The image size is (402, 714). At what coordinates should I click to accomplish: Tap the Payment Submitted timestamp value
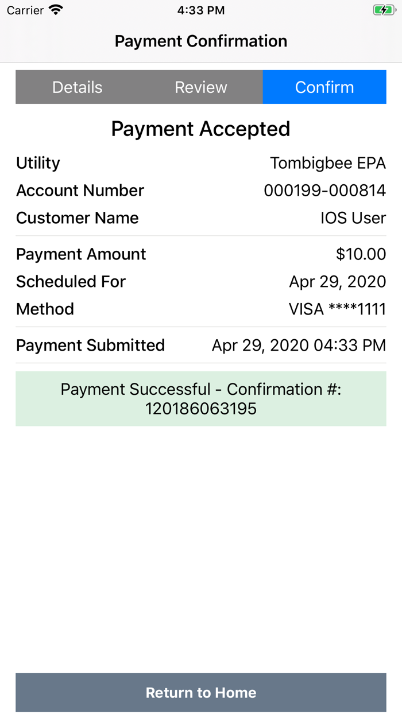(299, 346)
